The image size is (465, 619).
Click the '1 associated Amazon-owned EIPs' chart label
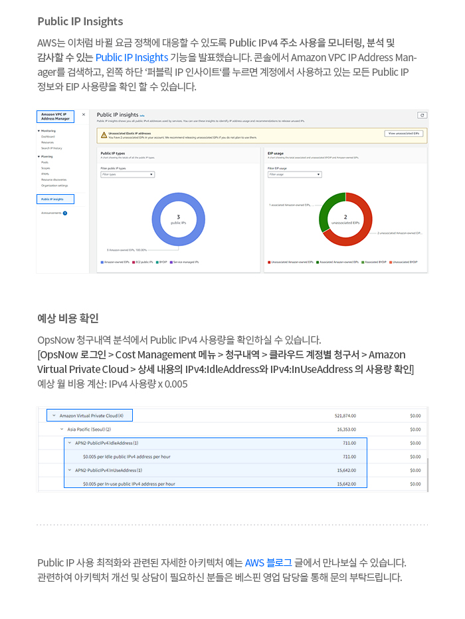point(291,205)
